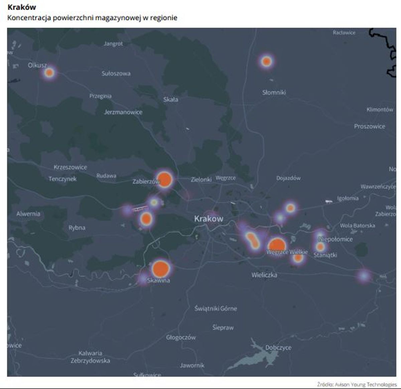Click the large orange hotspot at Zabierzów
Screen dimensions: 401x389
click(164, 179)
